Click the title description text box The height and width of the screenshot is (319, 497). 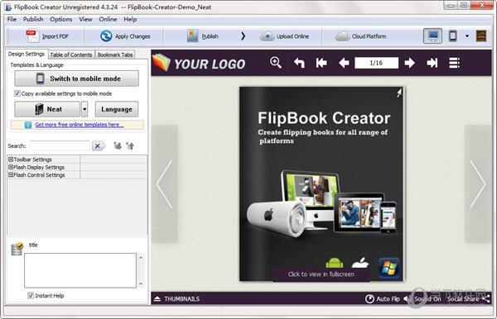pyautogui.click(x=80, y=270)
